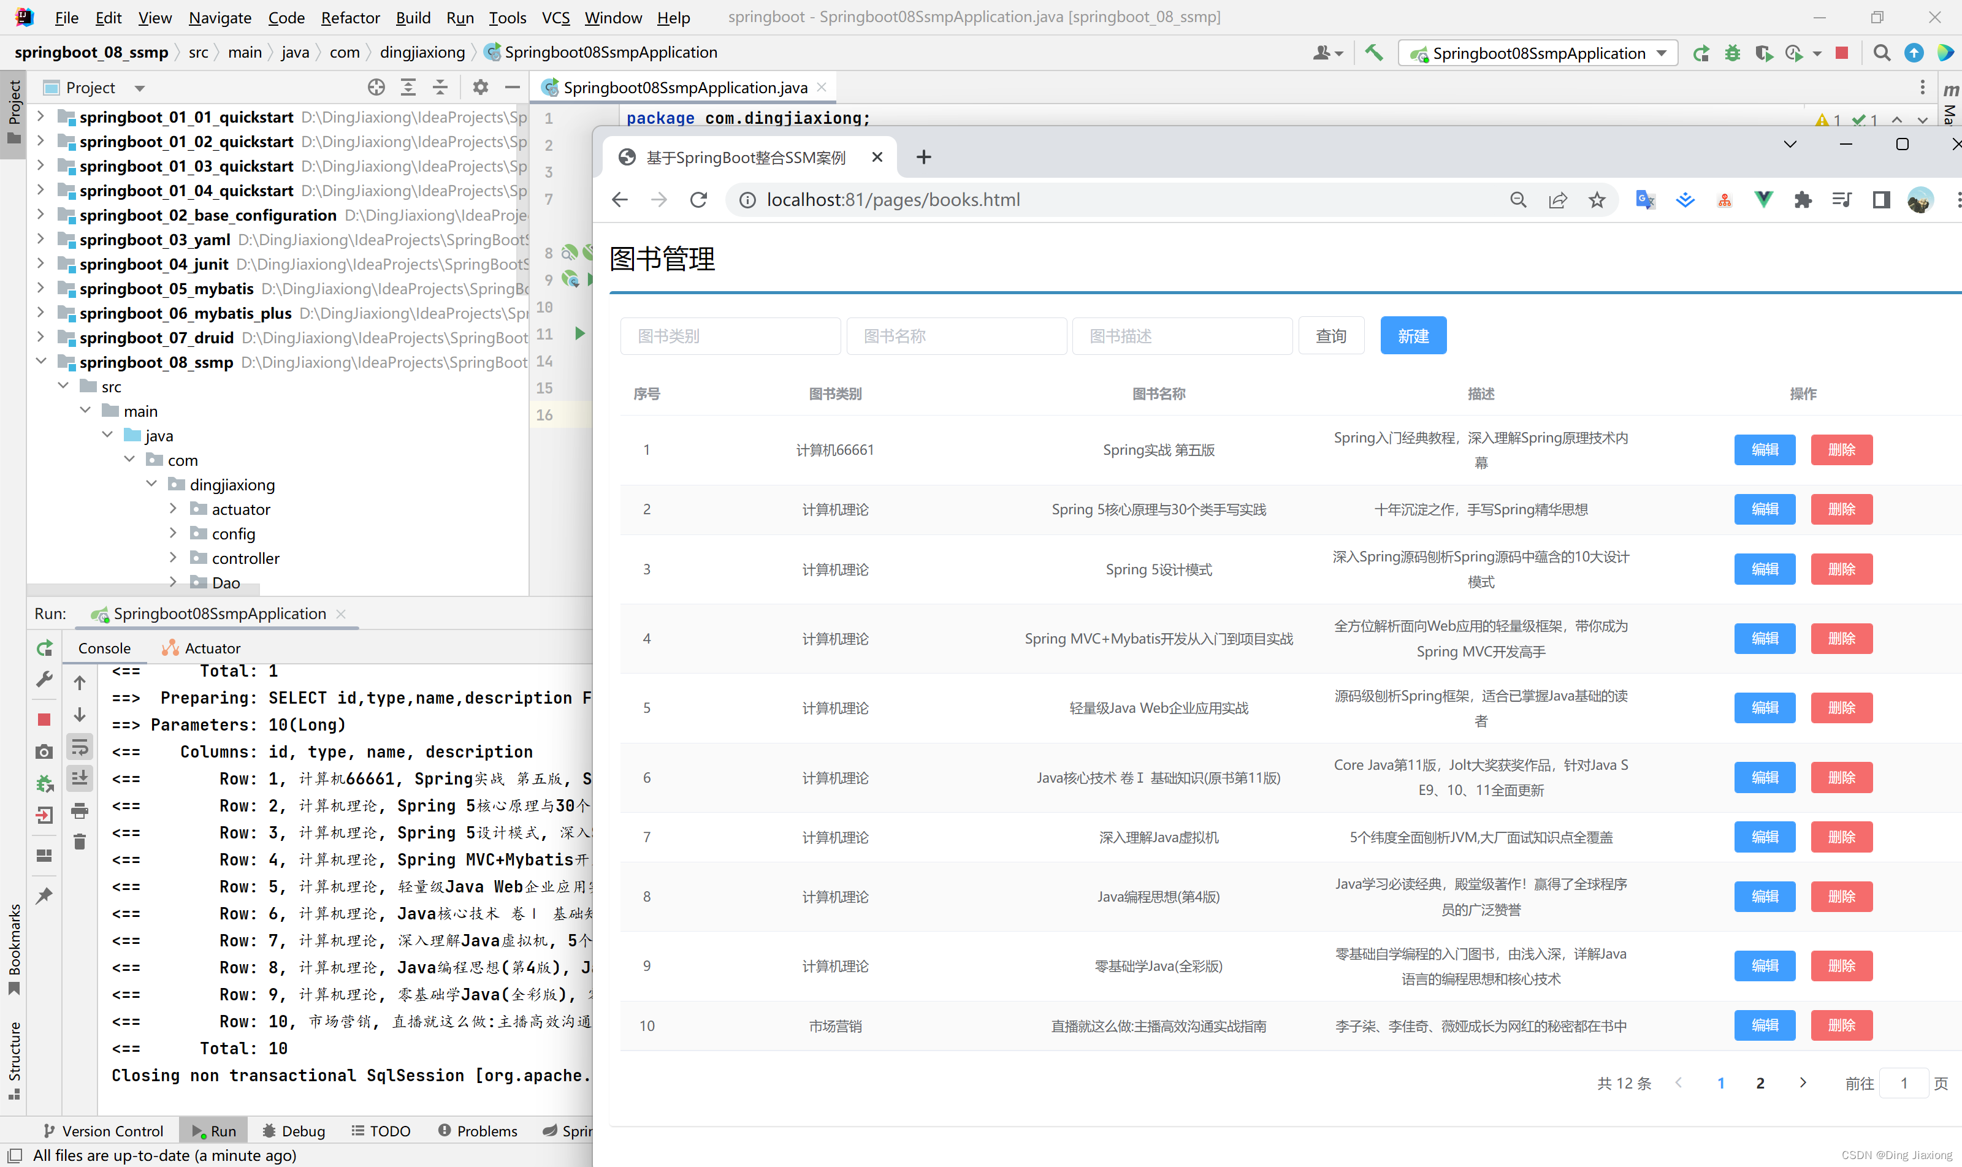Click scroll down arrow in console
The height and width of the screenshot is (1167, 1962).
(x=80, y=715)
